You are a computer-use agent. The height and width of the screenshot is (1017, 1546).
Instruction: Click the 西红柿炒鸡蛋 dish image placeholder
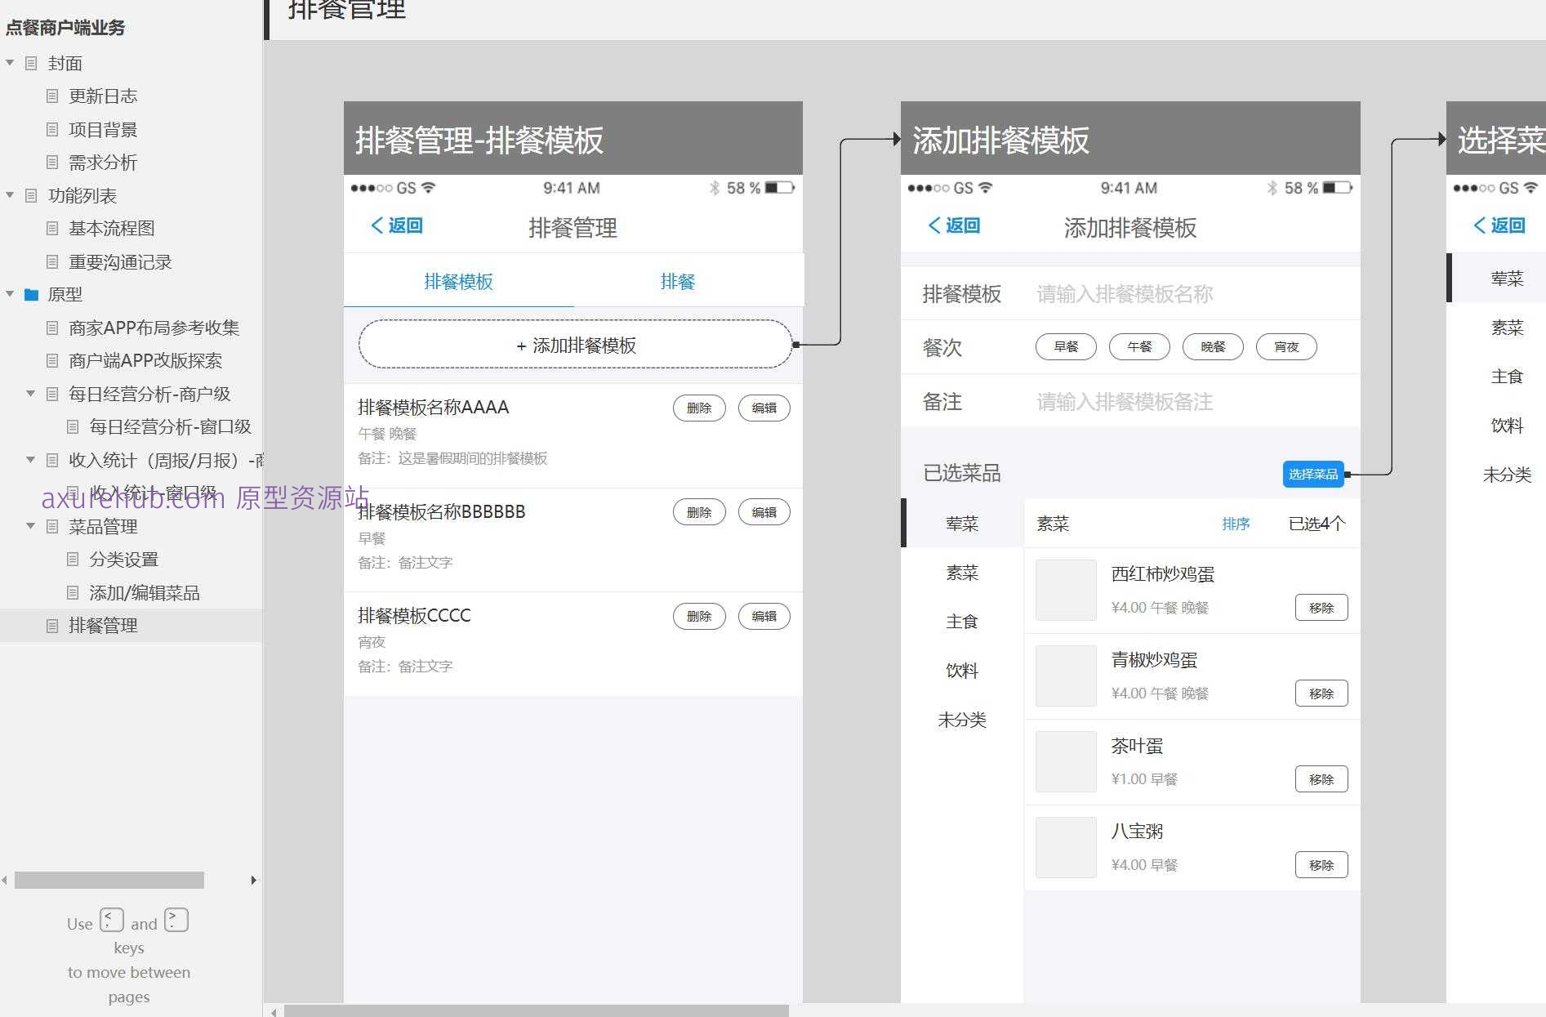[x=1066, y=590]
